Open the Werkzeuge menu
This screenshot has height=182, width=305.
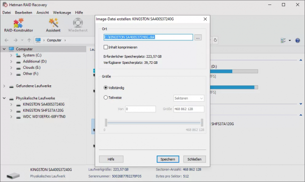point(62,12)
